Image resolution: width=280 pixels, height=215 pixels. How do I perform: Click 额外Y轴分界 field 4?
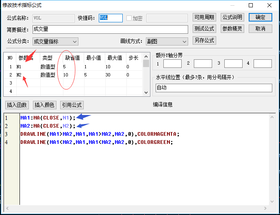(x=263, y=64)
